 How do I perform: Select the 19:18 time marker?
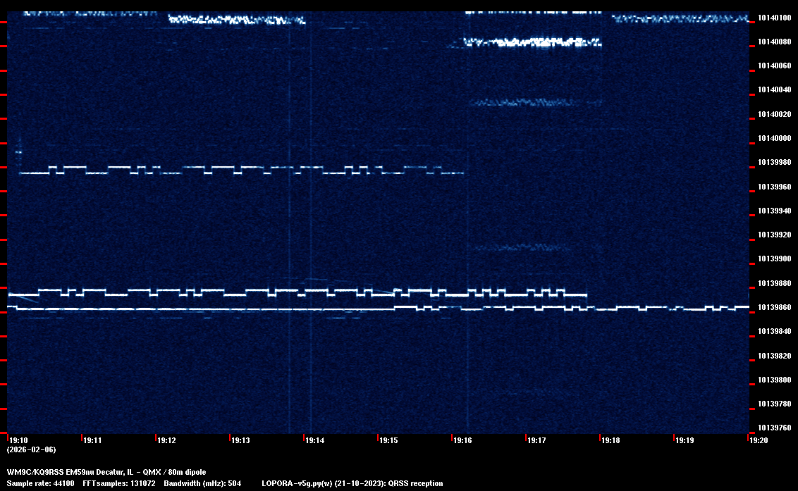610,440
